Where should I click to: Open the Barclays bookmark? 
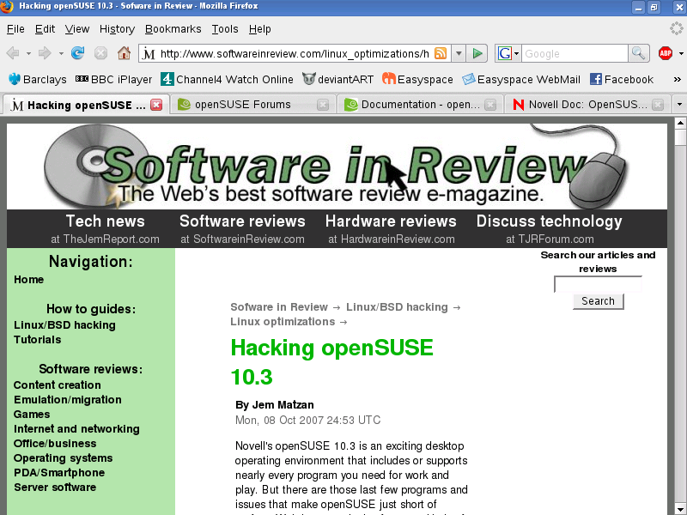(x=37, y=79)
